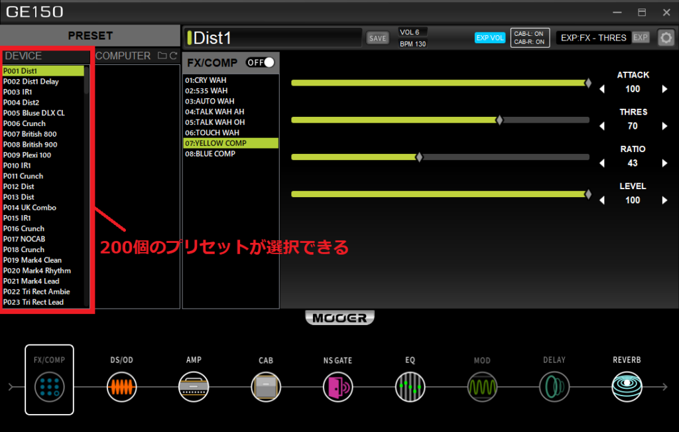Select the NS GATE module icon
The height and width of the screenshot is (432, 679).
tap(338, 386)
